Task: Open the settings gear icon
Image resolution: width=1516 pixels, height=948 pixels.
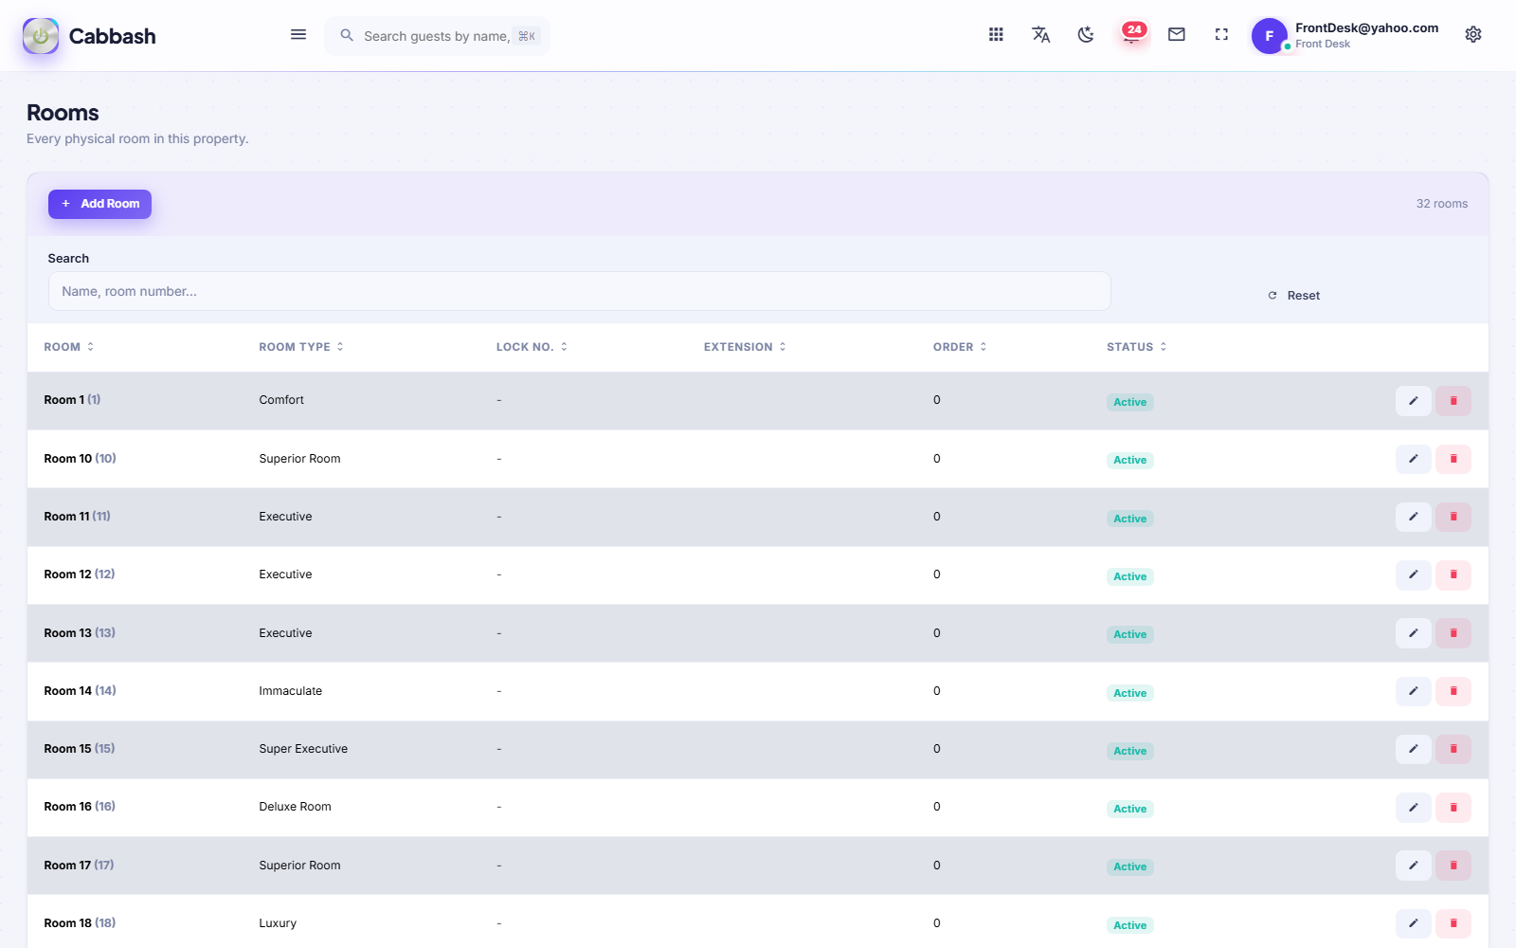Action: (1473, 35)
